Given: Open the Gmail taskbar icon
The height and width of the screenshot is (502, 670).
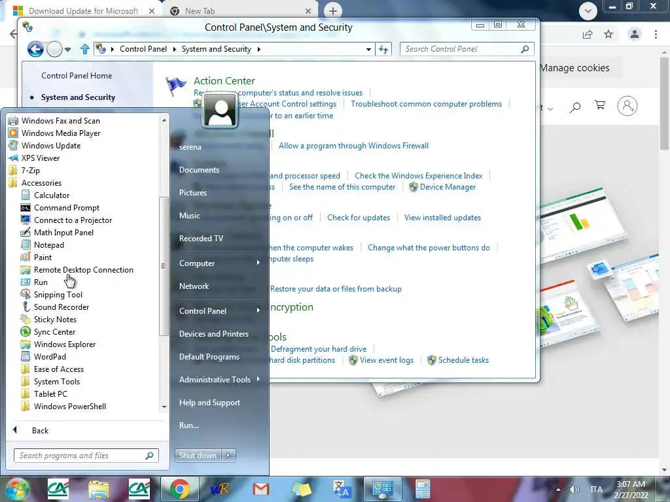Looking at the screenshot, I should (x=260, y=489).
